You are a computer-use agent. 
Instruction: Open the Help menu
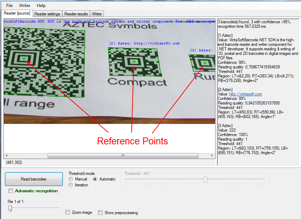[x=41, y=6]
